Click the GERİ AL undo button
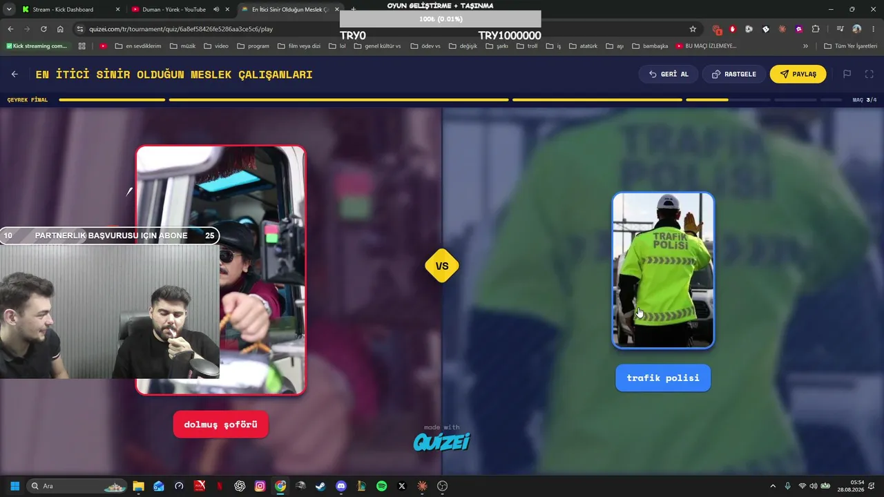This screenshot has height=497, width=884. tap(669, 74)
